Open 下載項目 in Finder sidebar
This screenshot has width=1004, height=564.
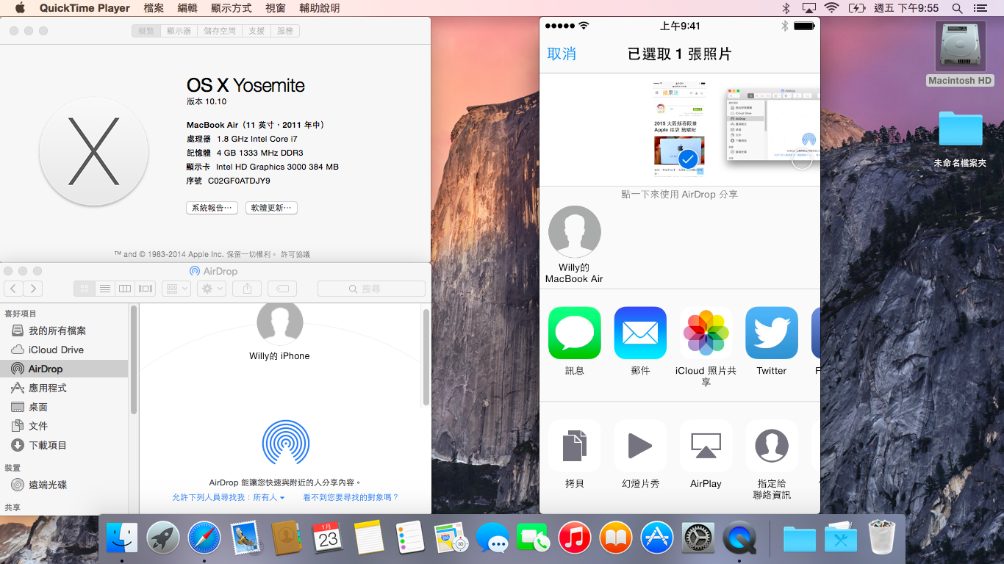click(x=64, y=445)
